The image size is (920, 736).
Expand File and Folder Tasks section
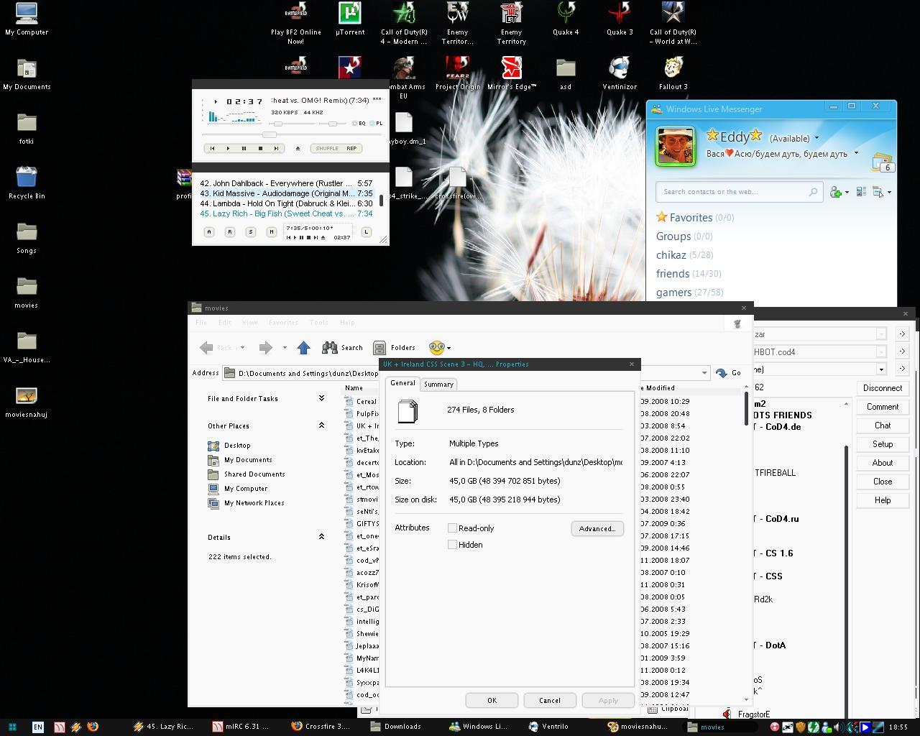321,398
